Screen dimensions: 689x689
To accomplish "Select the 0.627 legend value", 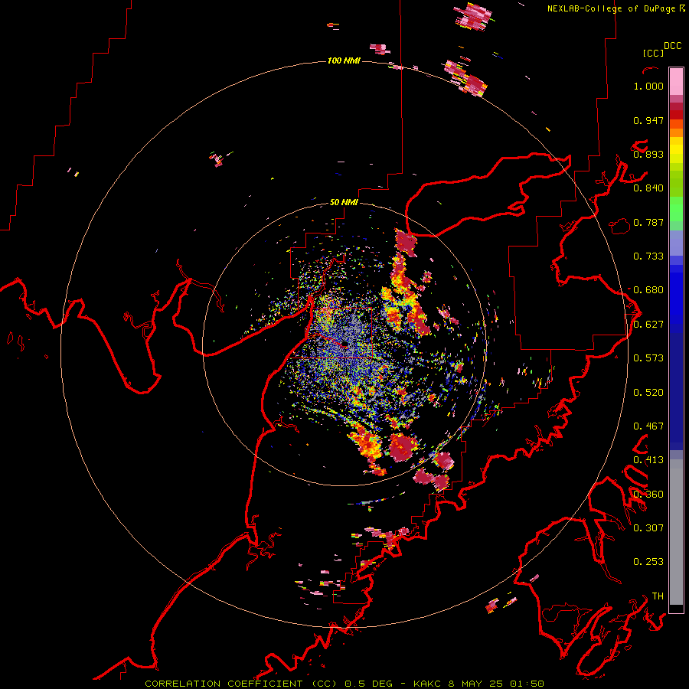I will [648, 325].
